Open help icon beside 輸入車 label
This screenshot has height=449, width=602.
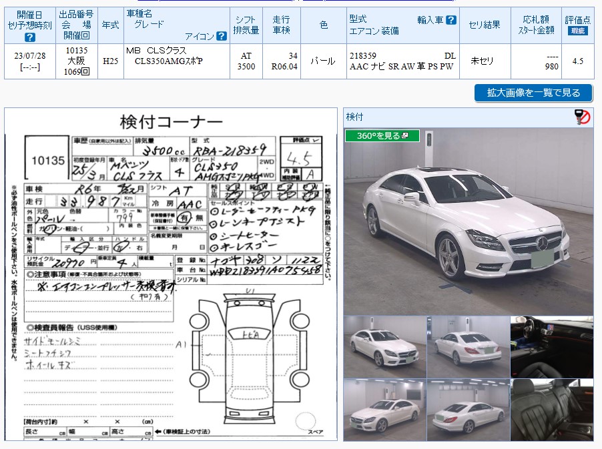(x=451, y=20)
